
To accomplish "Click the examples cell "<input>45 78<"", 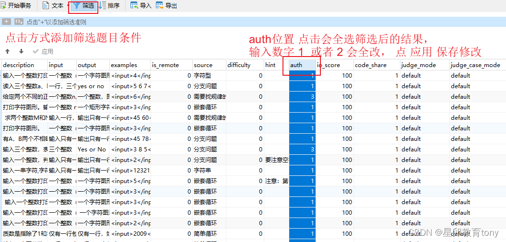I will (130, 139).
